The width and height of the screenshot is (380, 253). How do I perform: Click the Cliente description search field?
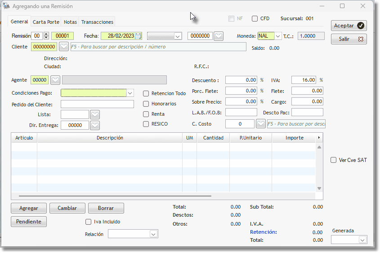point(158,47)
